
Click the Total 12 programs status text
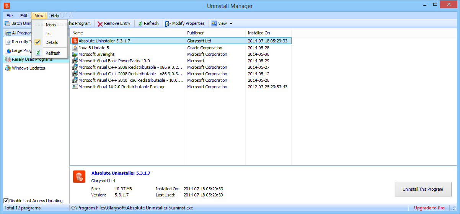[22, 208]
